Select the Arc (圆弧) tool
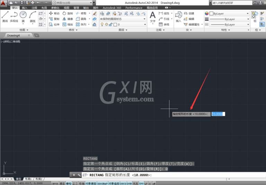Image resolution: width=266 pixels, height=185 pixels. [33, 17]
